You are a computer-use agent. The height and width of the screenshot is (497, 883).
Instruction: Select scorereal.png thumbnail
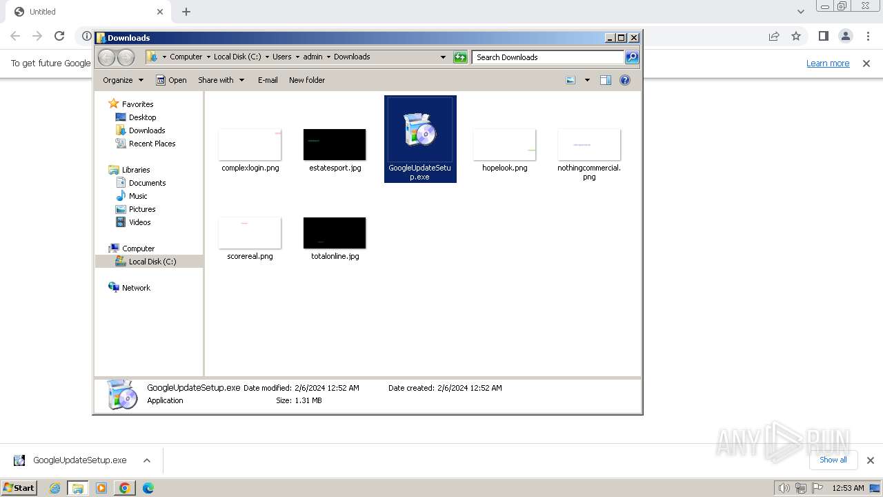250,233
